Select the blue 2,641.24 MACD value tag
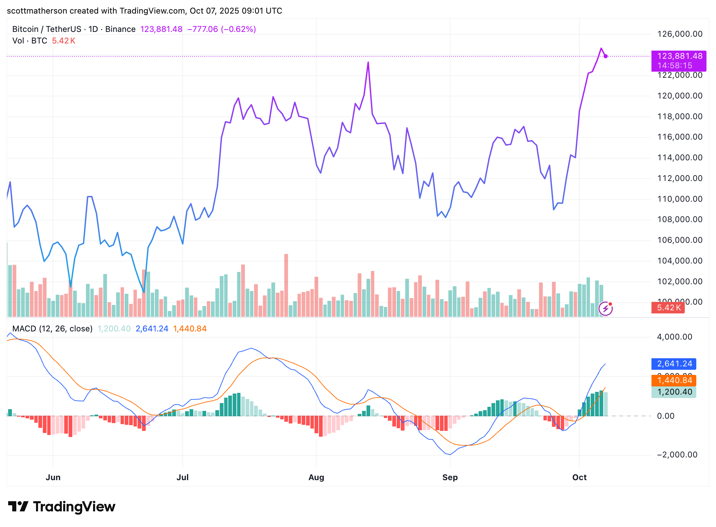716x527 pixels. pyautogui.click(x=674, y=364)
